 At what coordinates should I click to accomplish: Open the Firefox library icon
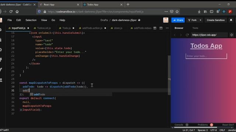coord(205,11)
